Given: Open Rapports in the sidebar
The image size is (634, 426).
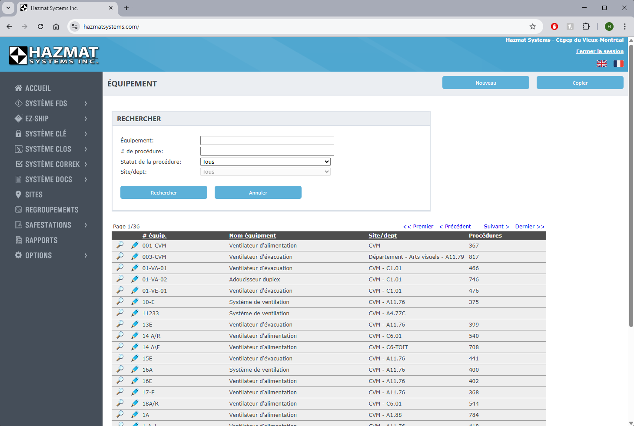Looking at the screenshot, I should [x=41, y=240].
